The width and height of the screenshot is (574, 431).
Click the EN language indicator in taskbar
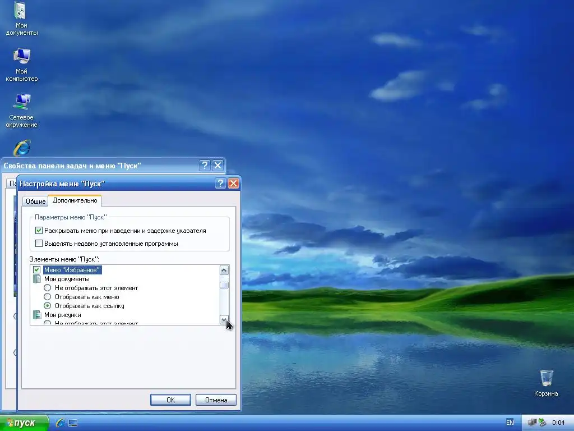pyautogui.click(x=510, y=423)
